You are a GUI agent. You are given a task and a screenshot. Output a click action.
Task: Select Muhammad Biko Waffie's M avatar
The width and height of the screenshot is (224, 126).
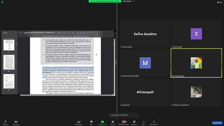tap(145, 63)
